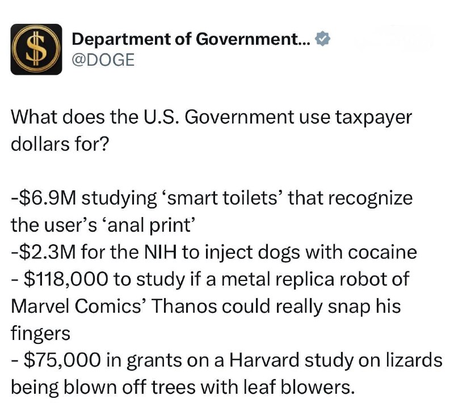Select the word 'taxpayer' in the tweet

pos(373,118)
